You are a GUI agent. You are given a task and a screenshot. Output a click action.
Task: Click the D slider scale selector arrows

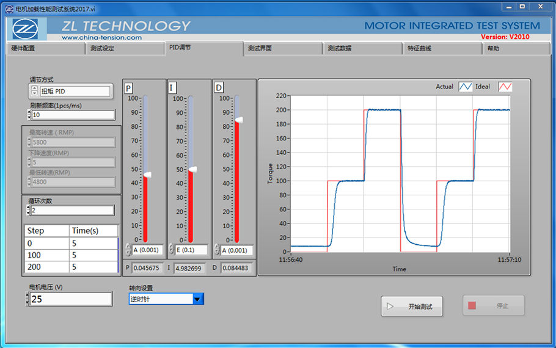[x=216, y=250]
